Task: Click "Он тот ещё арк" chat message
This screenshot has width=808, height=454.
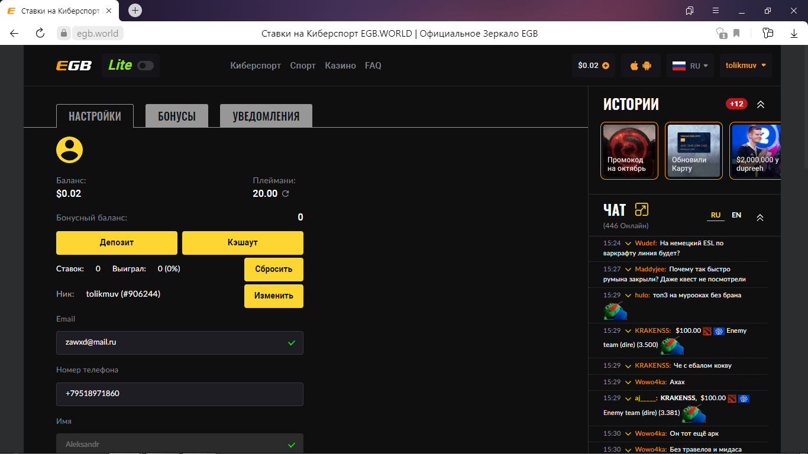Action: click(x=694, y=434)
